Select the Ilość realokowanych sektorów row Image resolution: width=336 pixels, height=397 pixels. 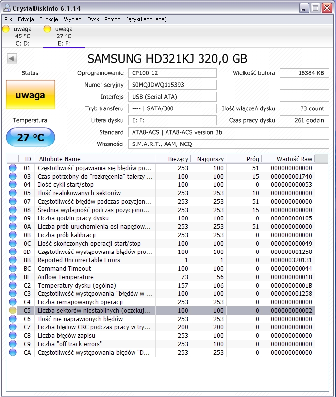161,193
